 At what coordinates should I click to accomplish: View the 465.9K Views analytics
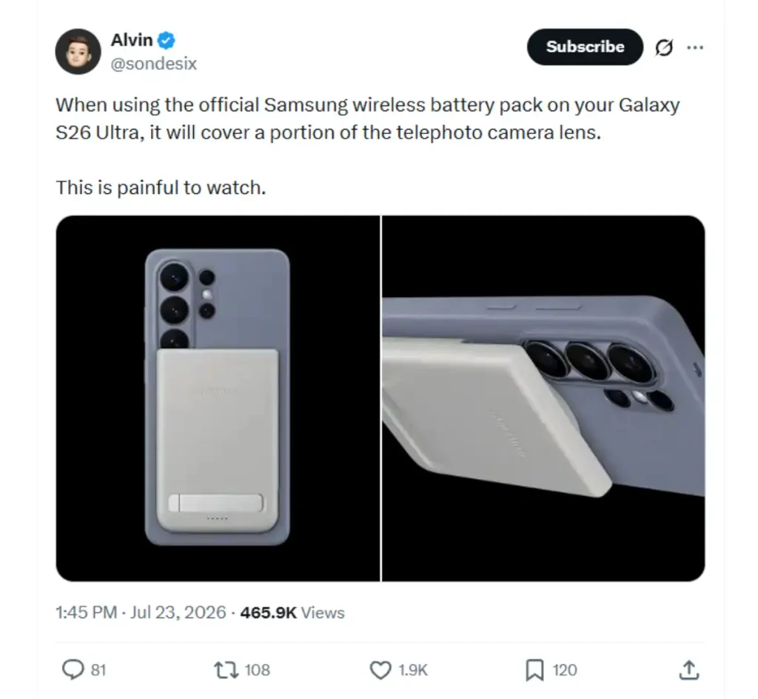pyautogui.click(x=292, y=612)
